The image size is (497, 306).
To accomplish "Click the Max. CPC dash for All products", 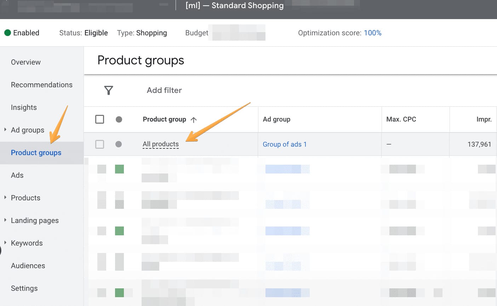I will (389, 144).
